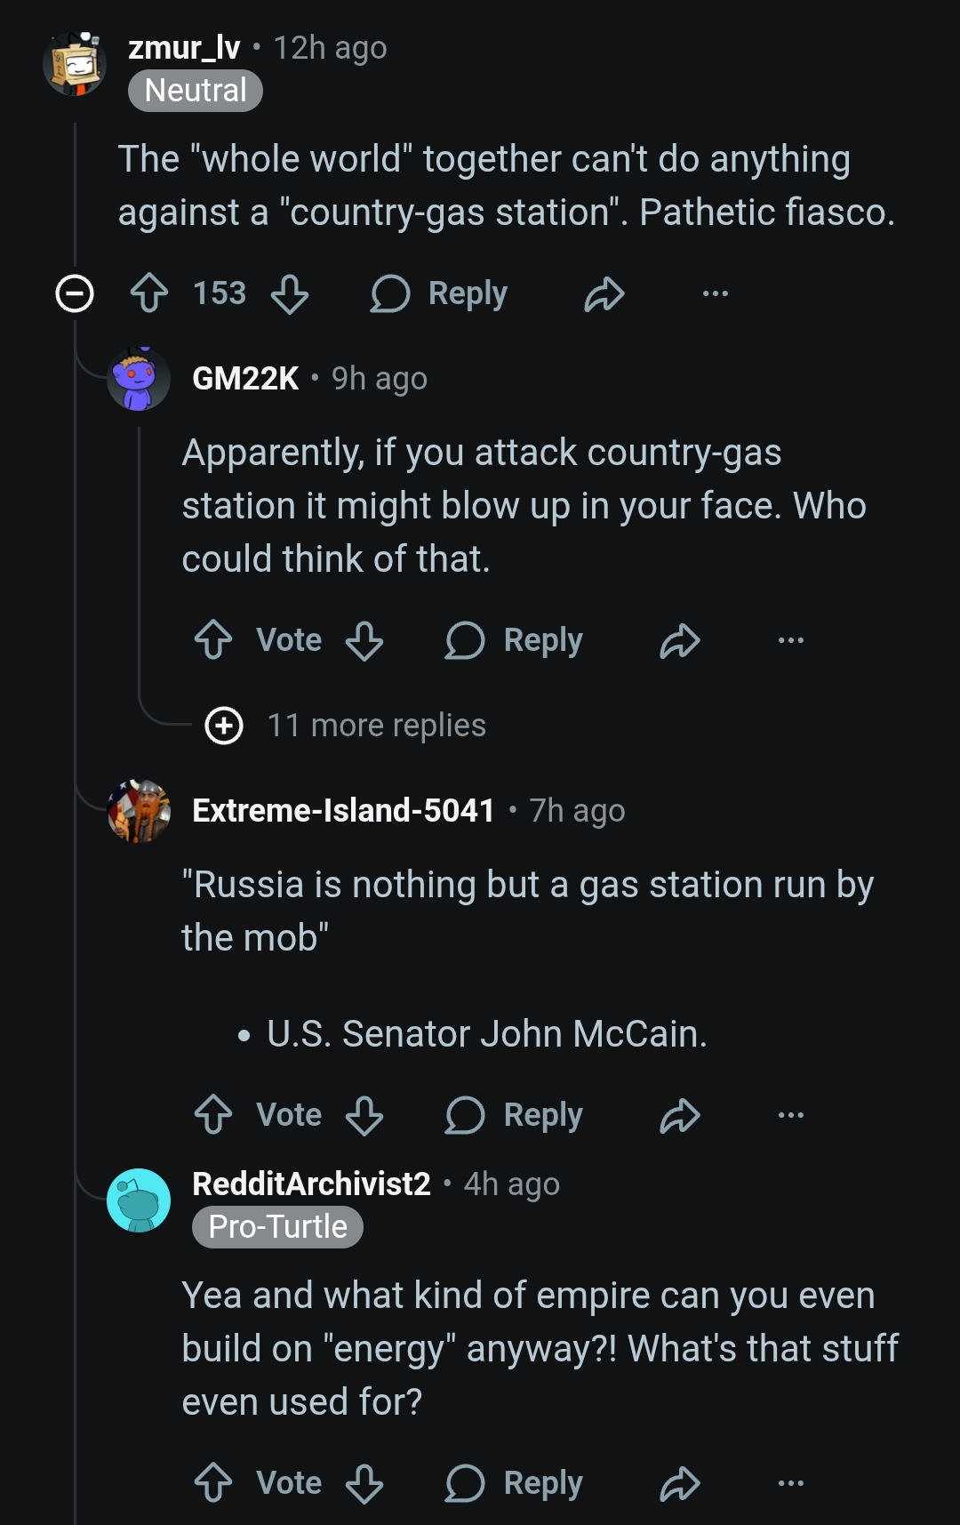Open zmur_lv's avatar thumbnail
960x1525 pixels.
75,64
